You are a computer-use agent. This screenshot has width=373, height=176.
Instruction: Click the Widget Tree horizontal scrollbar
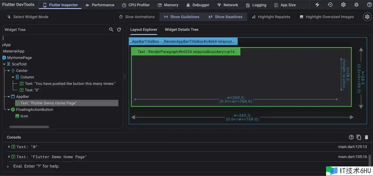tap(29, 127)
